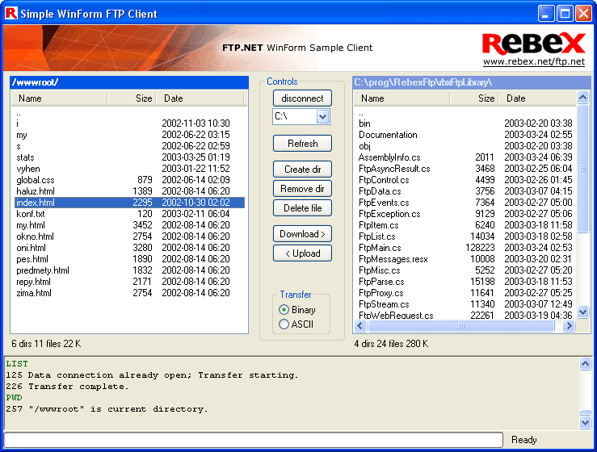Click the Rebex logo in the banner
Image resolution: width=597 pixels, height=452 pixels.
click(x=534, y=44)
